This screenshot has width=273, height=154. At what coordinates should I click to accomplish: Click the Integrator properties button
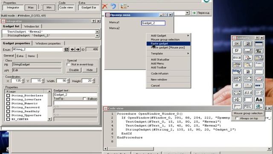point(13,8)
